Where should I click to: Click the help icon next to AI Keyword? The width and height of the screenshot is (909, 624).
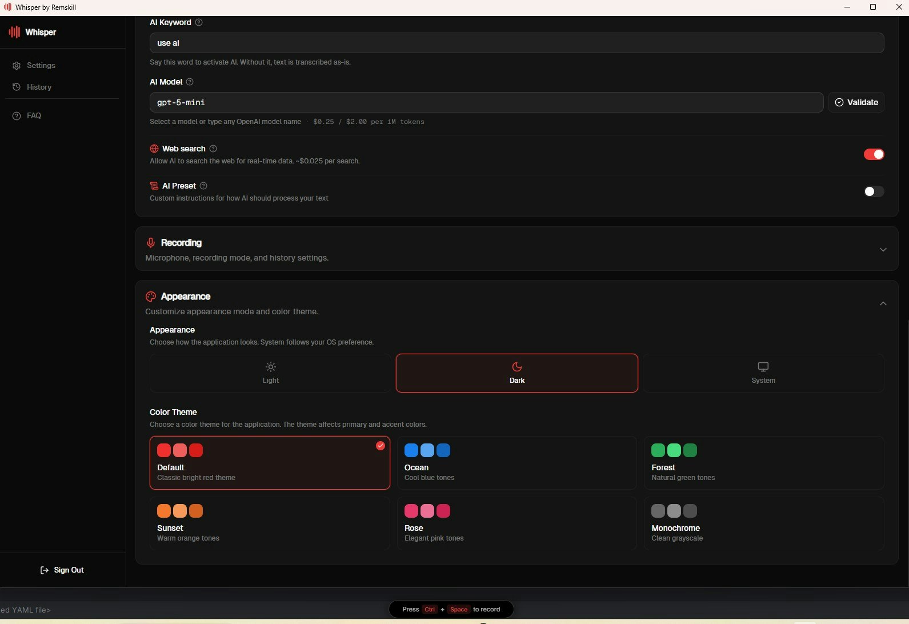pos(199,22)
